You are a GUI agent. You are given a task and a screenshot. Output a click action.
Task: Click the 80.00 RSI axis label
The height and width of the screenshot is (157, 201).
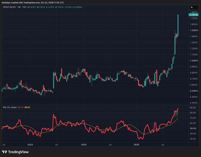193,113
